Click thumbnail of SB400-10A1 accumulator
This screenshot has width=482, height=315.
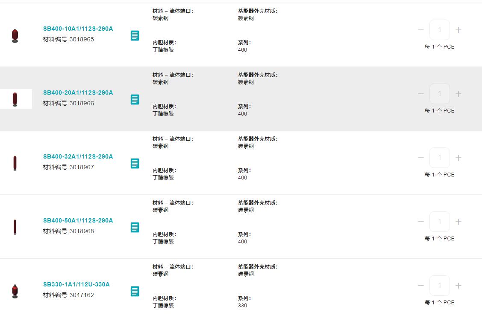pos(15,35)
